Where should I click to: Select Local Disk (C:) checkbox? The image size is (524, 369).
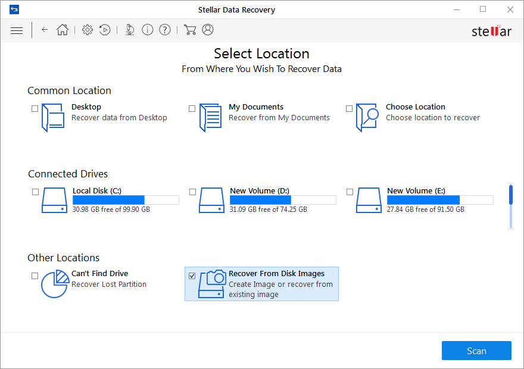pyautogui.click(x=35, y=192)
